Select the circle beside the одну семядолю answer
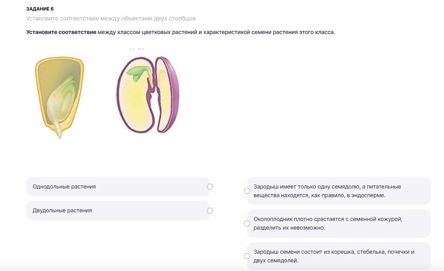 tap(247, 191)
